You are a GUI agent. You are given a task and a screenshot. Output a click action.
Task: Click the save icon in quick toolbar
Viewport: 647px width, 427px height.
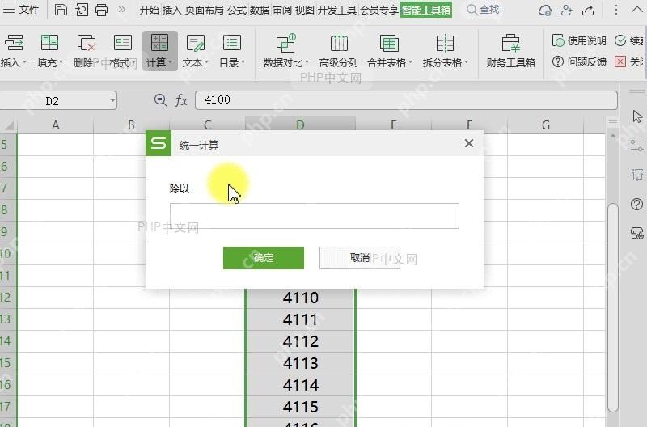(x=61, y=10)
